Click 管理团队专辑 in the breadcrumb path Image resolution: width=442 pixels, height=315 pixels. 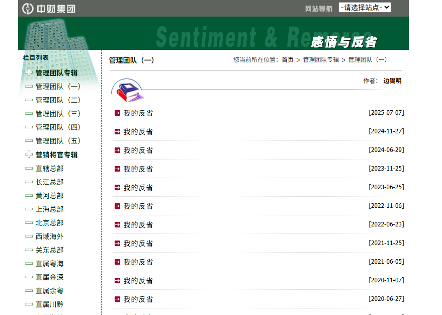(x=321, y=60)
